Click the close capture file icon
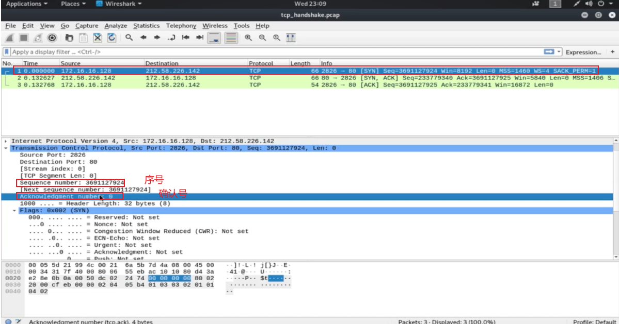 [98, 38]
